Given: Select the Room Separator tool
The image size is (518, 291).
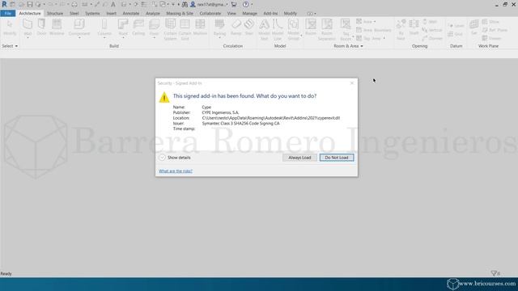Looking at the screenshot, I should point(327,30).
